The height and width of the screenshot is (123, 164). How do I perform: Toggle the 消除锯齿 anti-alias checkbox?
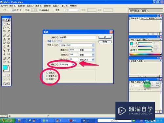coord(40,10)
